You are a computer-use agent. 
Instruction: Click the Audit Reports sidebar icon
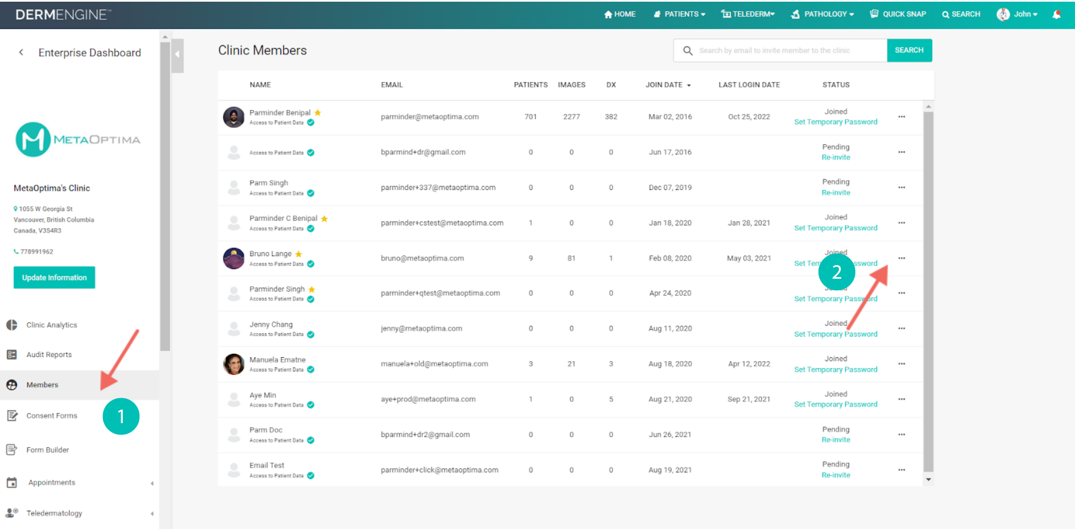[11, 355]
